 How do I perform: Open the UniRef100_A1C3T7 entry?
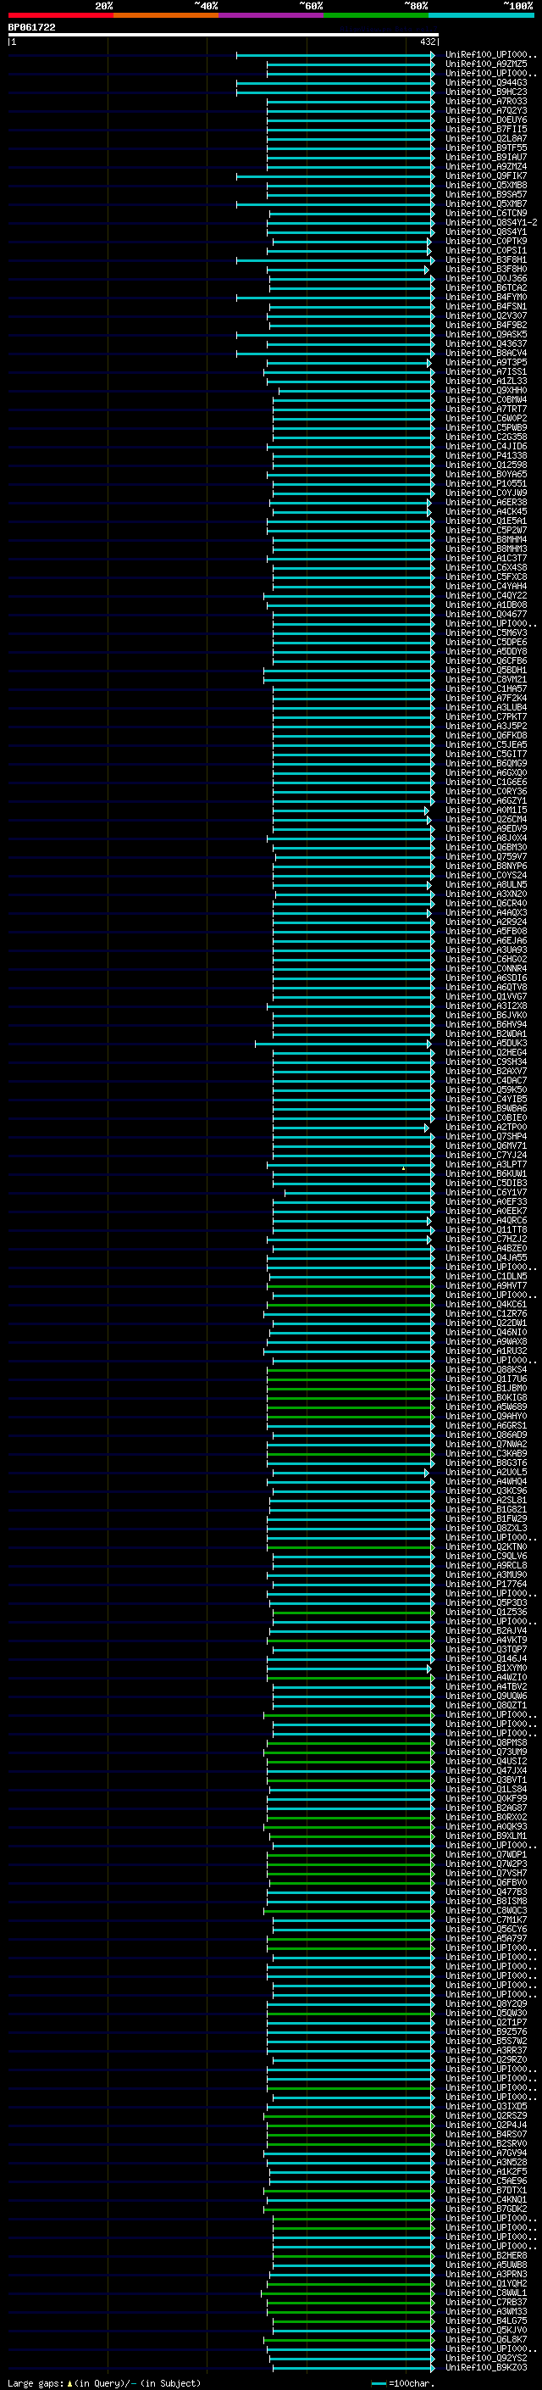point(485,558)
